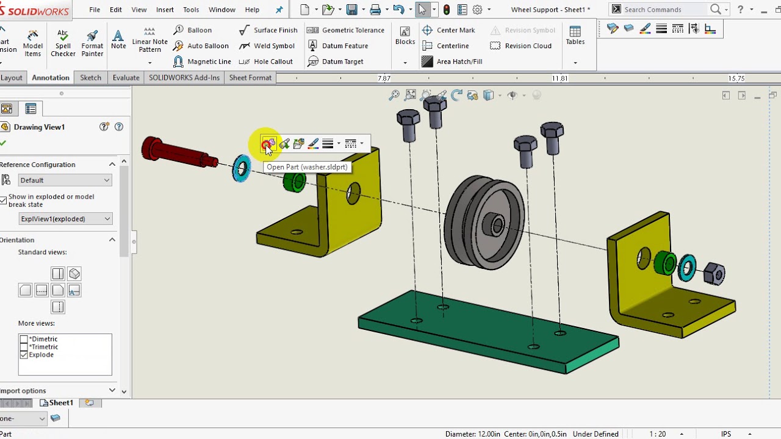Open the Geometric Tolerance tool
Viewport: 781px width, 439px height.
(x=346, y=30)
